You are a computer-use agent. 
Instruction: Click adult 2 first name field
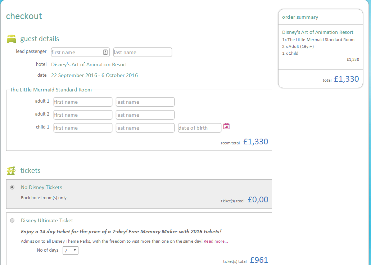(x=83, y=115)
